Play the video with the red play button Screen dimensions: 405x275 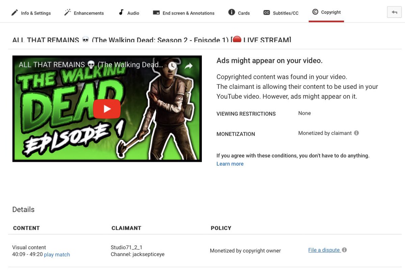point(107,109)
